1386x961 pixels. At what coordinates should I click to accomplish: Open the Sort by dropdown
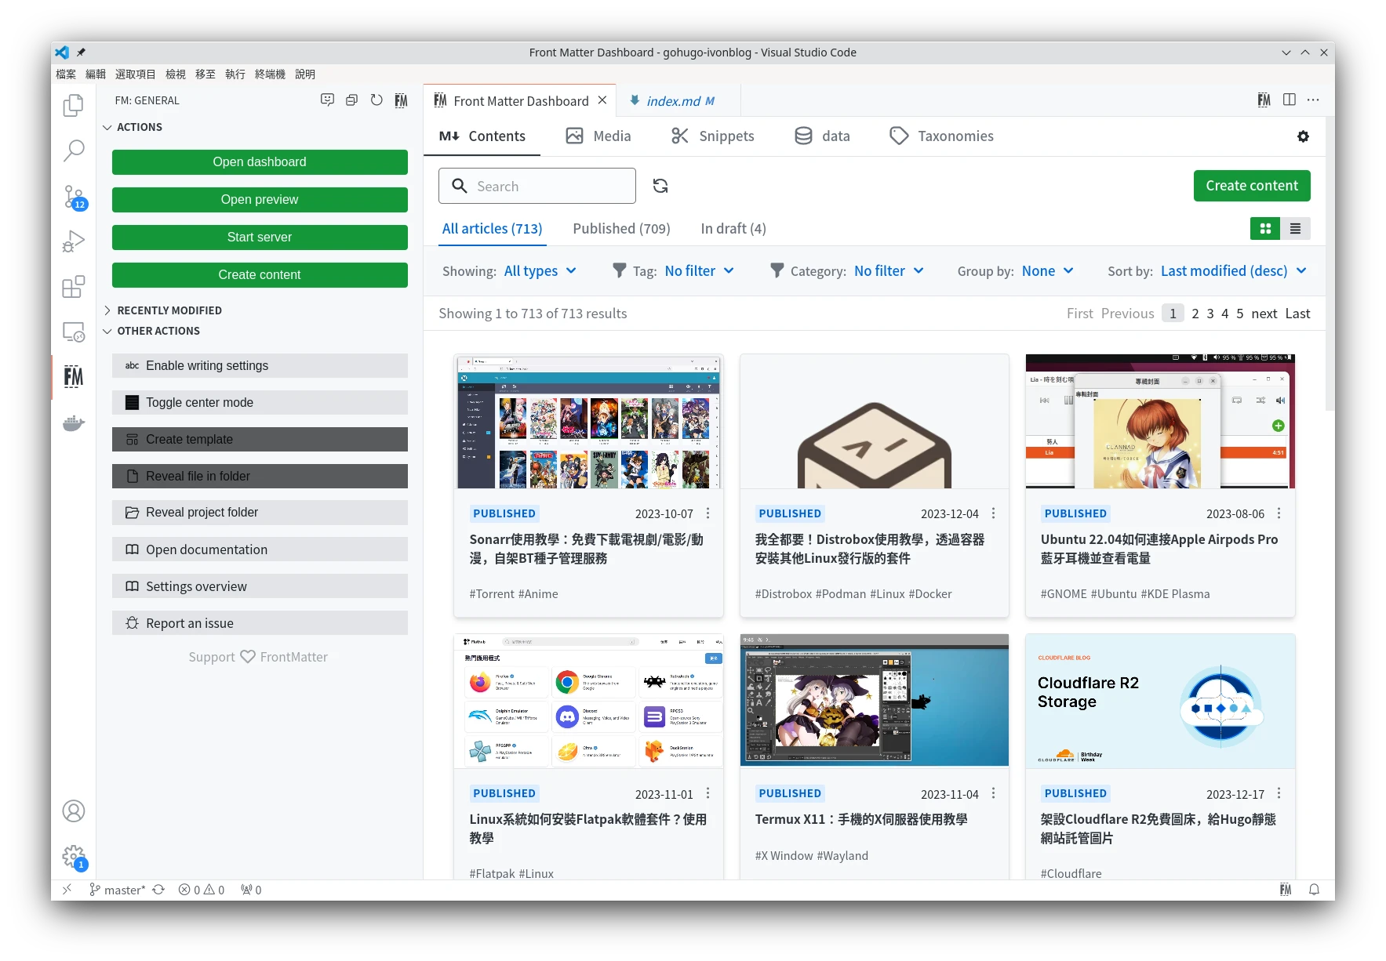pyautogui.click(x=1233, y=271)
